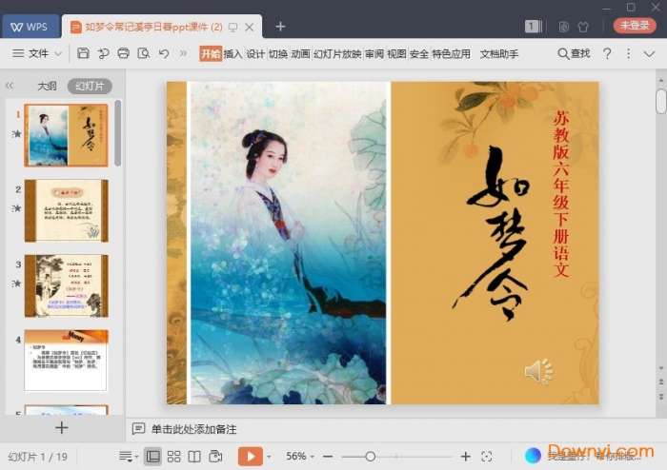Open slideshow play options dropdown arrow
This screenshot has width=667, height=470.
click(269, 458)
